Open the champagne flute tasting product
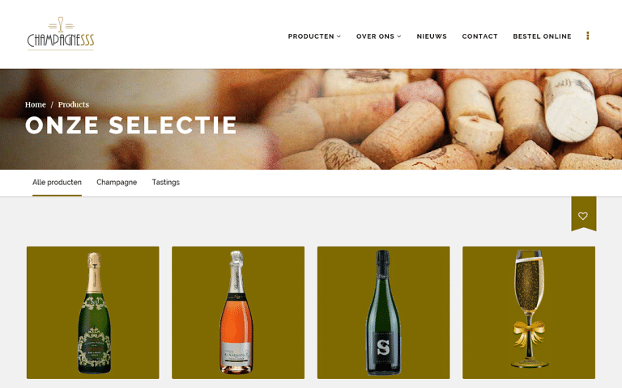The image size is (622, 388). (529, 313)
